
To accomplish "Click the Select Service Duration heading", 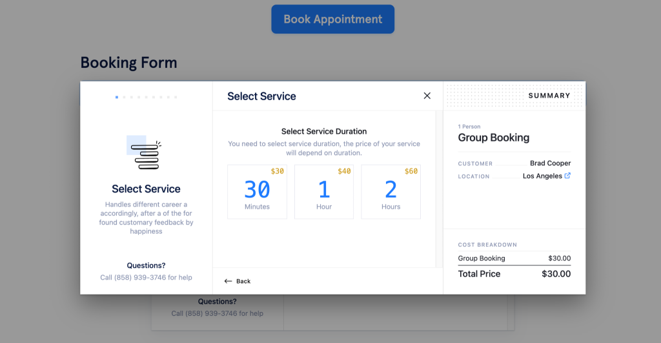I will (x=324, y=131).
